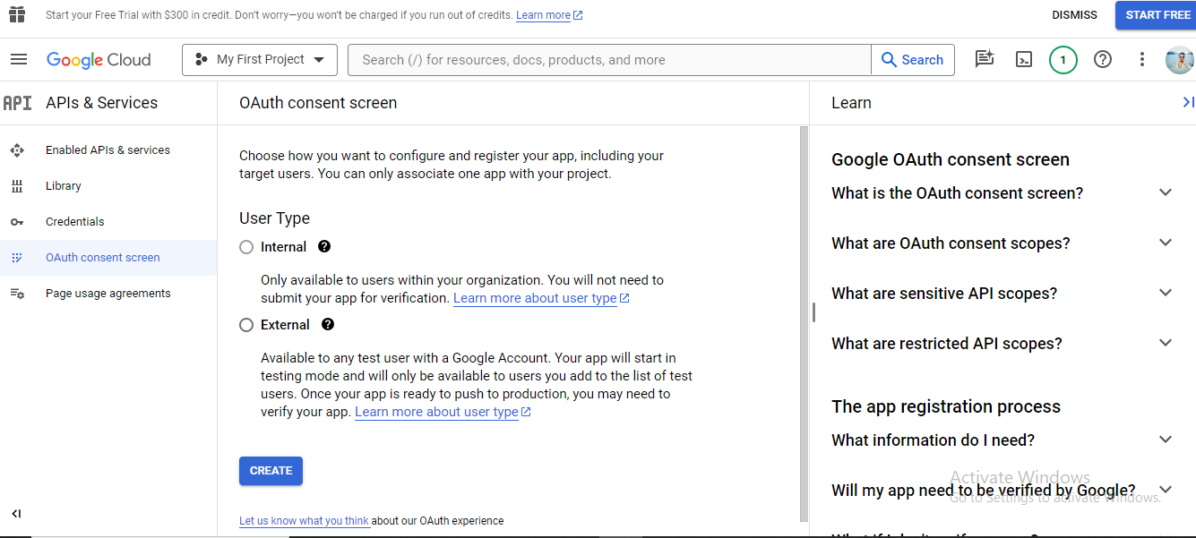Click the Search button
This screenshot has height=538, width=1196.
click(x=912, y=60)
